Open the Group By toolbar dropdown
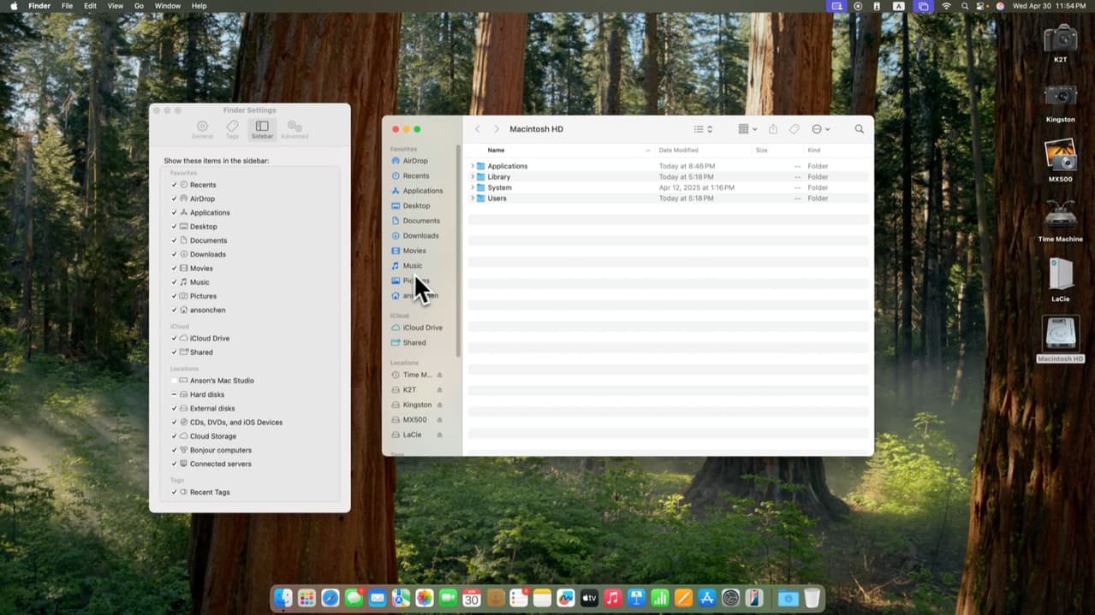 [x=747, y=129]
